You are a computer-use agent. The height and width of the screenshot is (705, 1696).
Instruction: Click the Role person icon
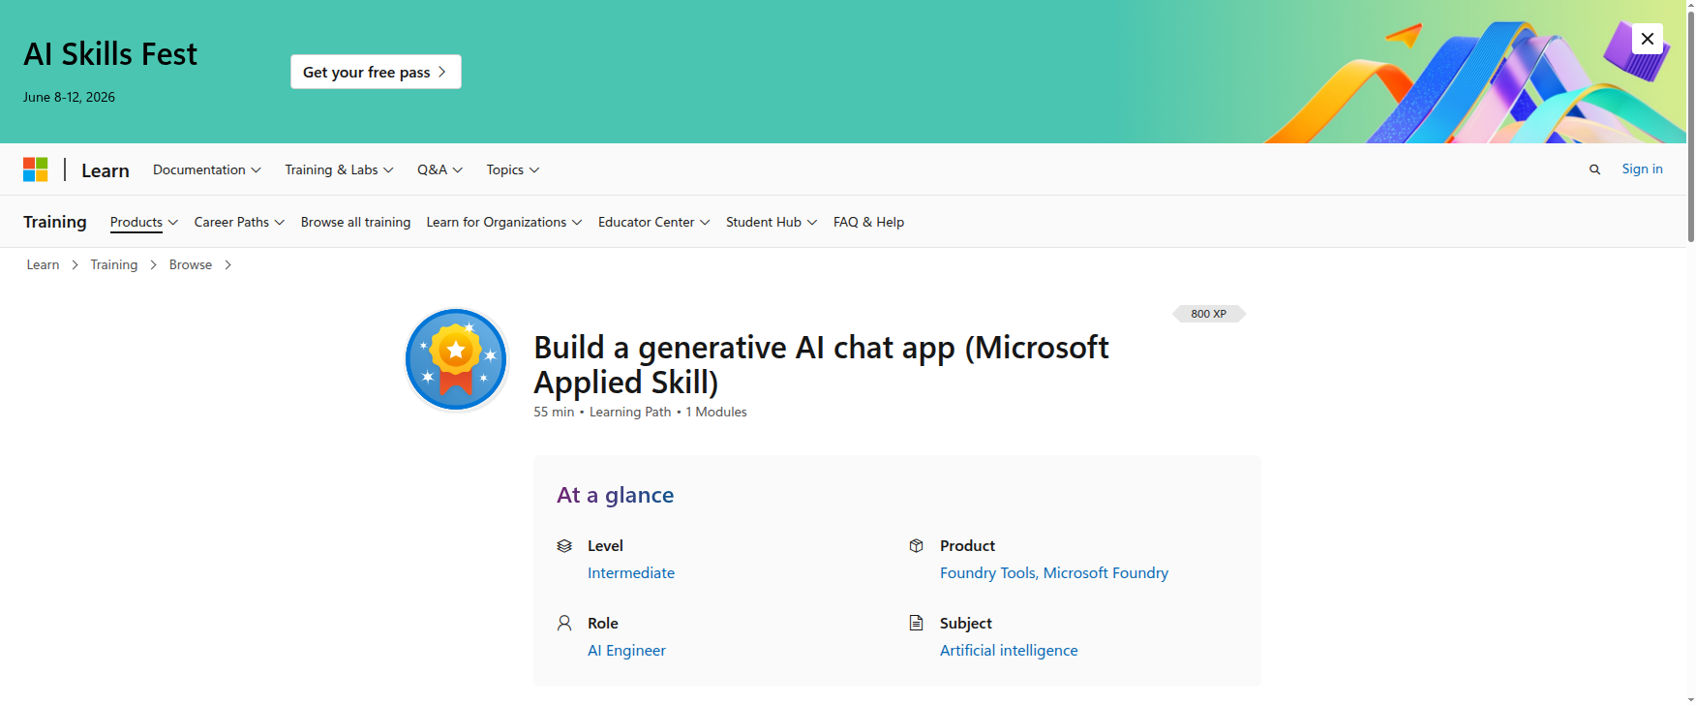click(564, 623)
